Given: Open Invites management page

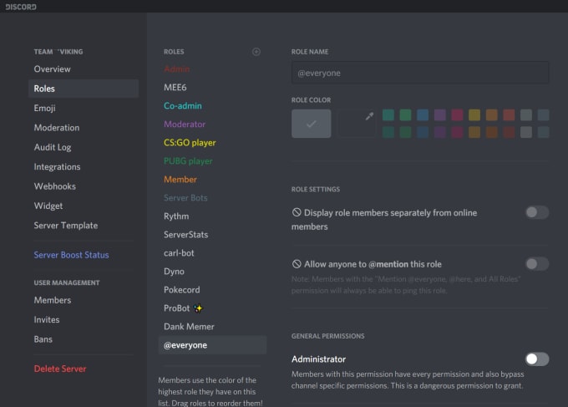Looking at the screenshot, I should pyautogui.click(x=47, y=319).
